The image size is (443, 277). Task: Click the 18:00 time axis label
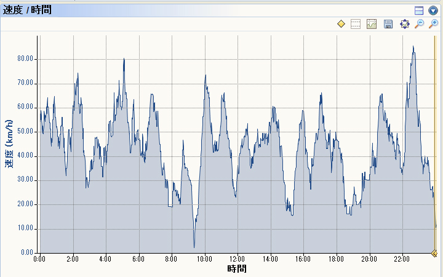point(336,259)
